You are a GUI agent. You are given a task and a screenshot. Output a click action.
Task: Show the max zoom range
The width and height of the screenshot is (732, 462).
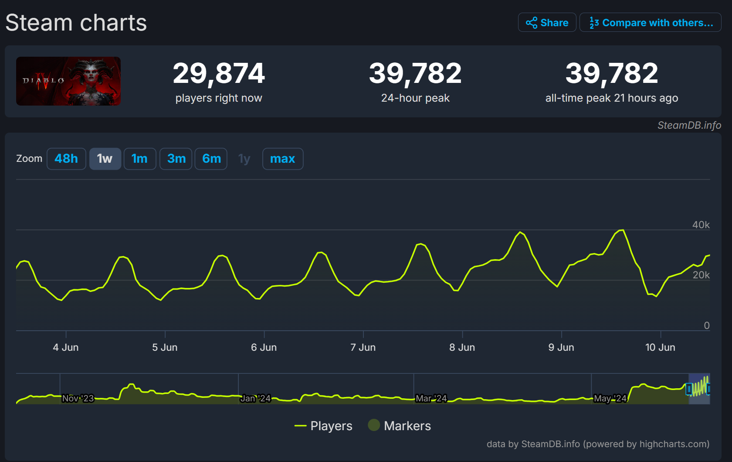pyautogui.click(x=283, y=159)
